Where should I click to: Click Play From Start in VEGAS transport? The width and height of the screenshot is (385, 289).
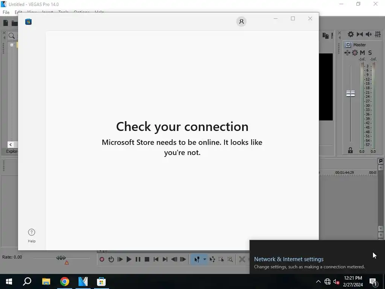[120, 259]
